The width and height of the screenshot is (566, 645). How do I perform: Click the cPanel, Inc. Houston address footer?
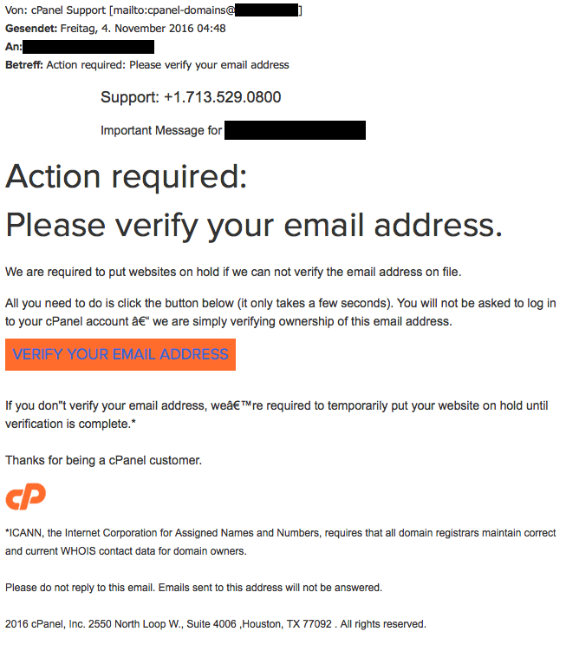click(x=215, y=624)
